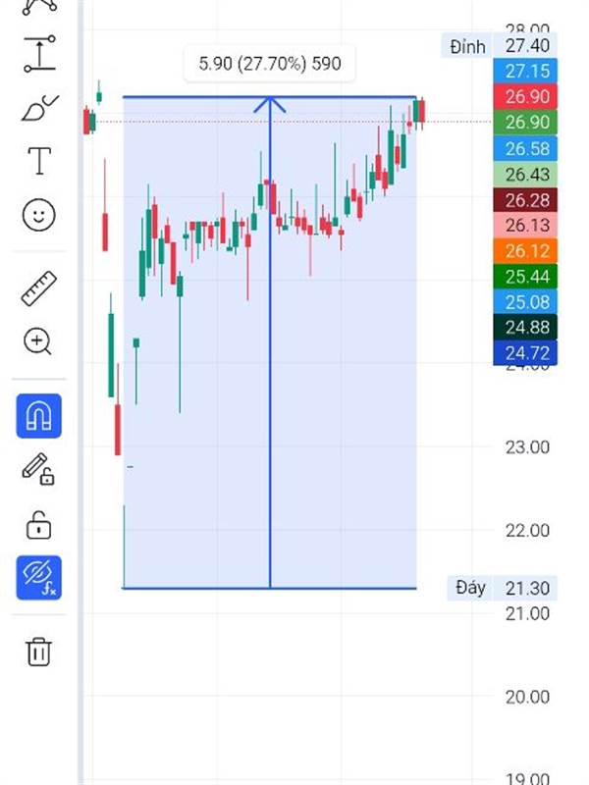The image size is (589, 785).
Task: Click the 23.00 price axis label
Action: point(527,447)
